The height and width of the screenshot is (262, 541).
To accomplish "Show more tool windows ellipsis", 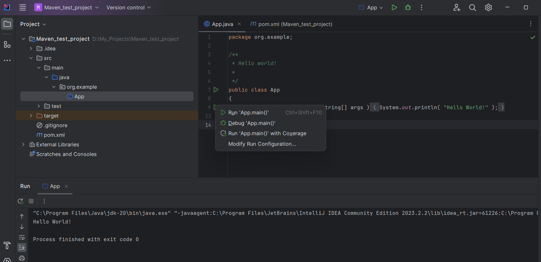I will click(7, 60).
